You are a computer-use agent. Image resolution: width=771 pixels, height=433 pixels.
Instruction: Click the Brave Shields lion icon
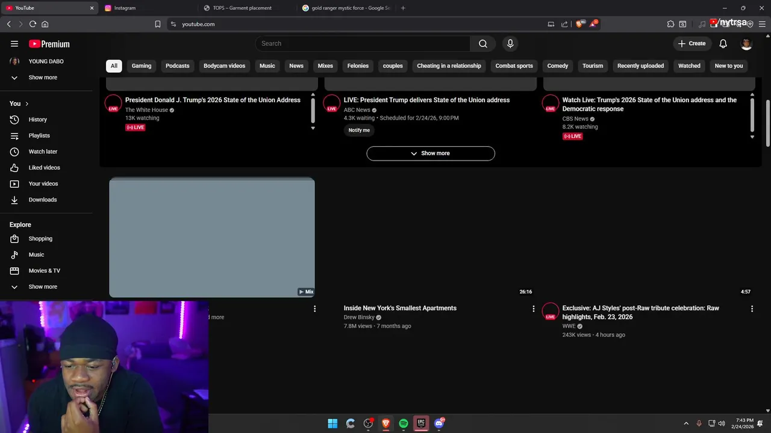[x=579, y=24]
